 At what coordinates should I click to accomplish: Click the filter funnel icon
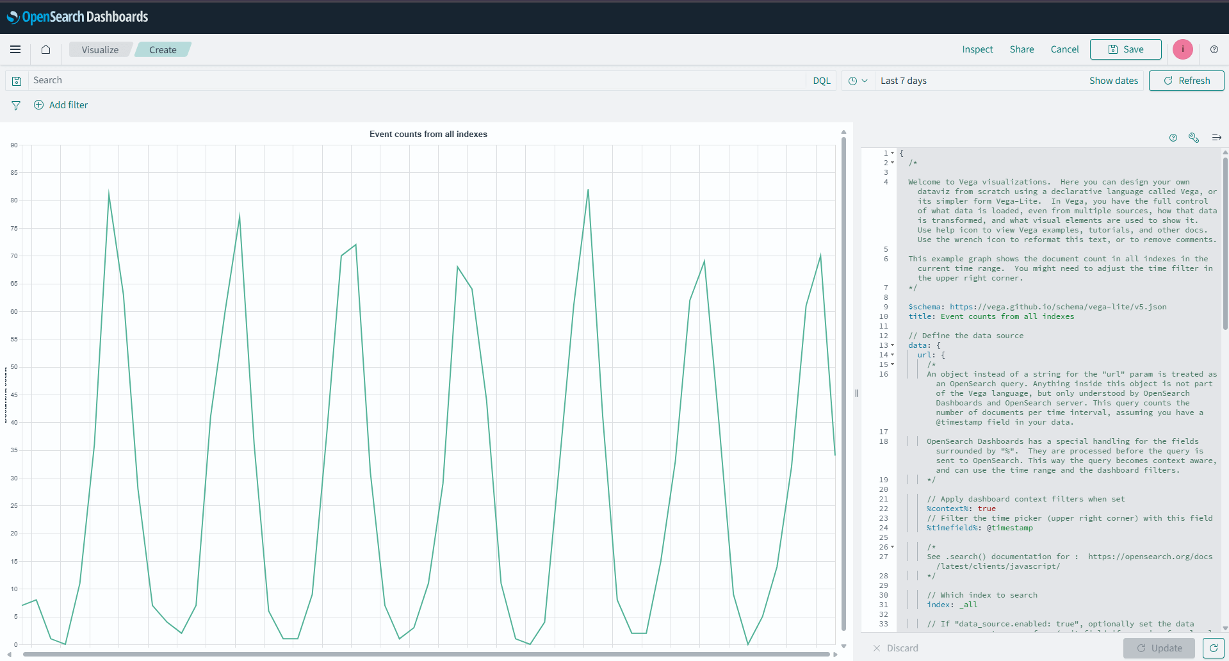15,105
